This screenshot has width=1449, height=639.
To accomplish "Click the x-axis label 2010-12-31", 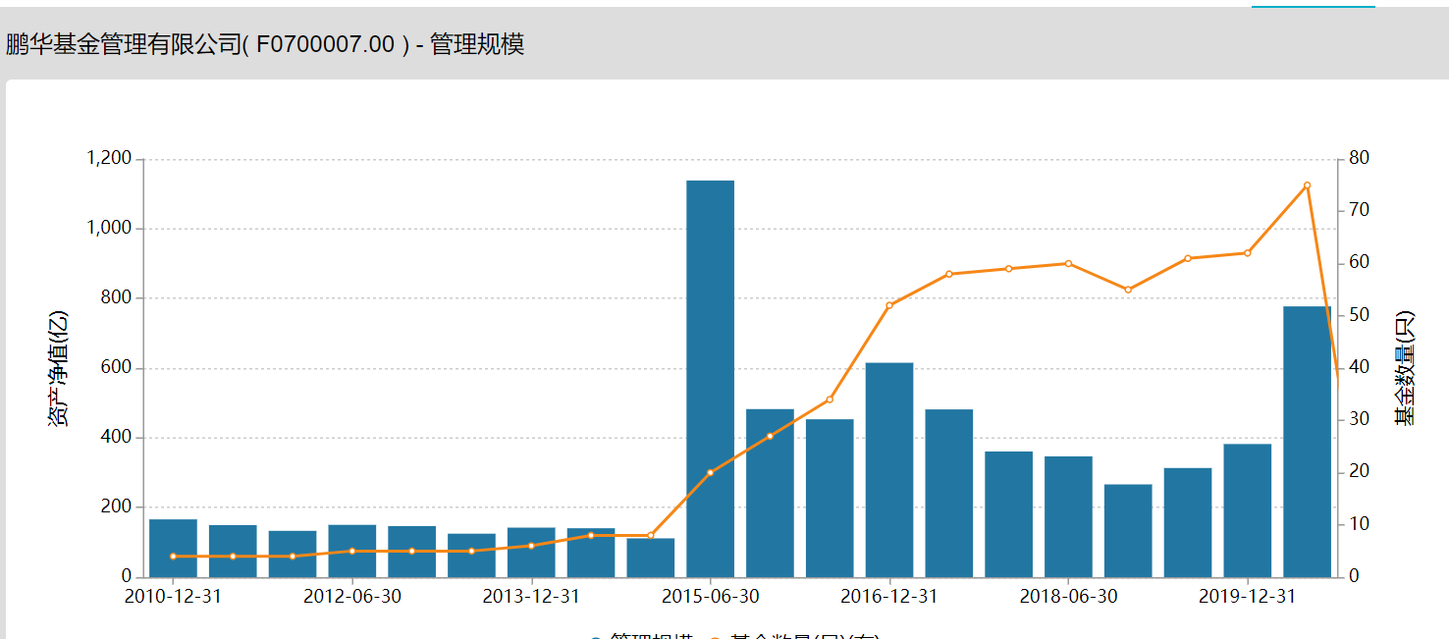I will click(x=173, y=597).
